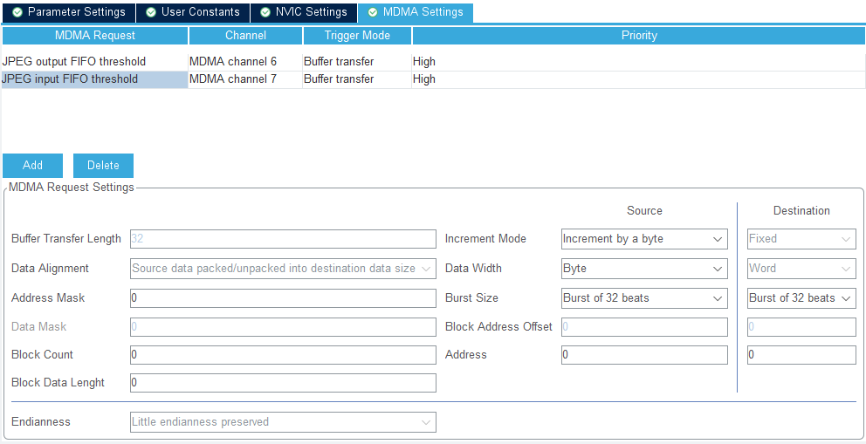
Task: Click the Source Block Address Offset field
Action: [644, 327]
